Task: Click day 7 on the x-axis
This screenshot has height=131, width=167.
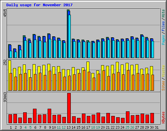Action: pyautogui.click(x=40, y=127)
